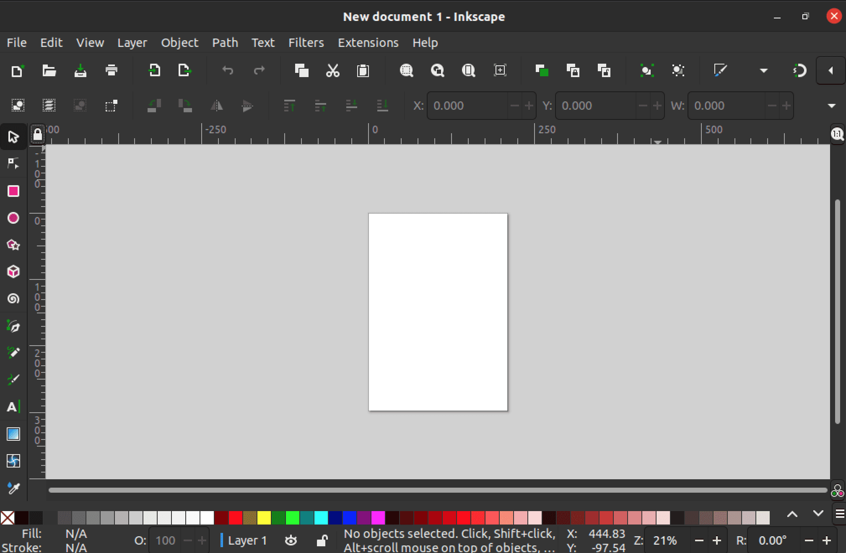
Task: Collapse side panel arrow at toolbar end
Action: tap(830, 70)
